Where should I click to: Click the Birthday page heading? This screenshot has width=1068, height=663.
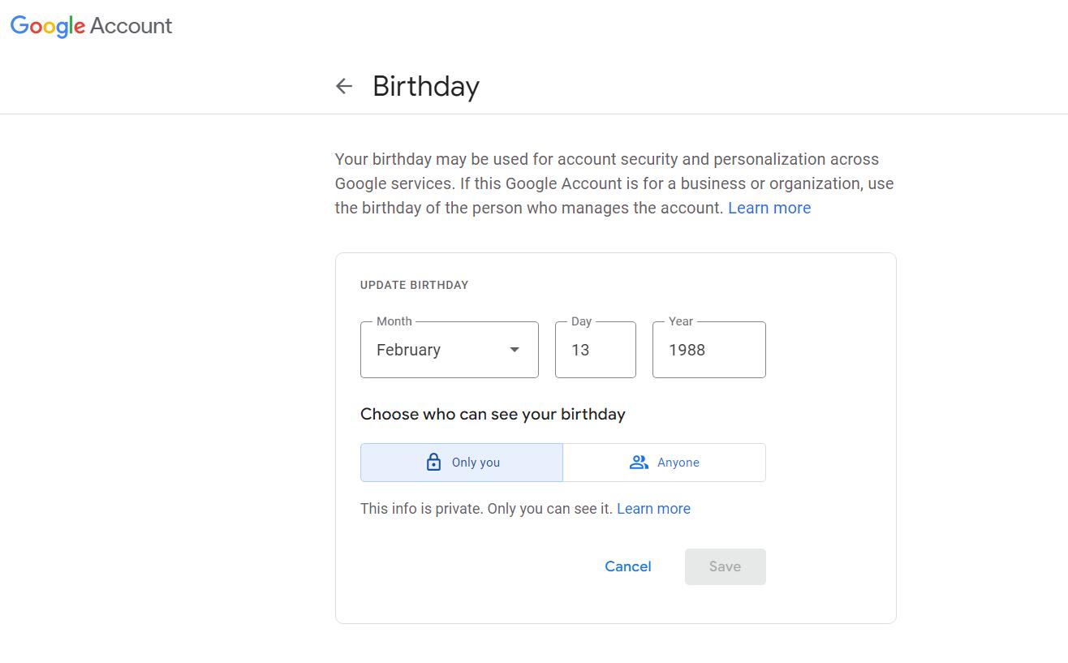(425, 86)
